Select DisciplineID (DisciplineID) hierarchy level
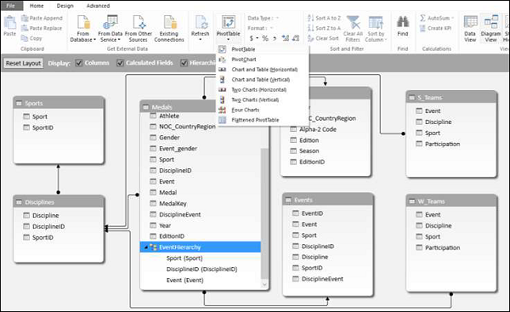 click(x=201, y=269)
